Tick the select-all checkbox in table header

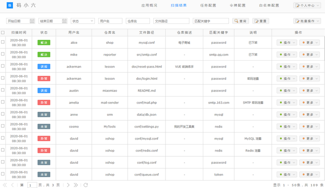3,32
